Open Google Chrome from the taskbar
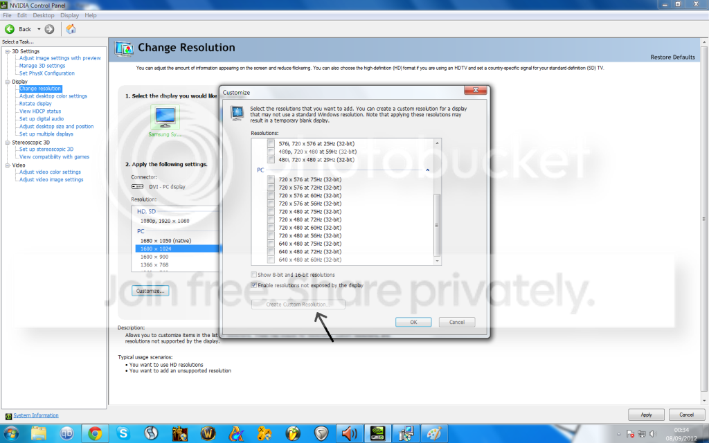This screenshot has height=443, width=709. coord(95,433)
